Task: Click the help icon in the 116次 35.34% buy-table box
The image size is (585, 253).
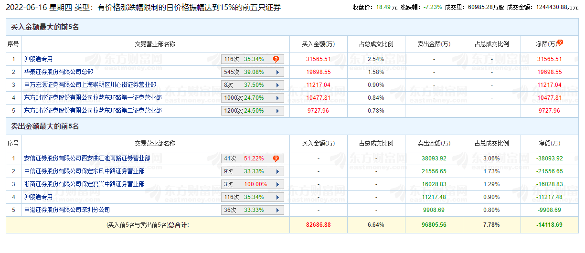Action: (276, 59)
